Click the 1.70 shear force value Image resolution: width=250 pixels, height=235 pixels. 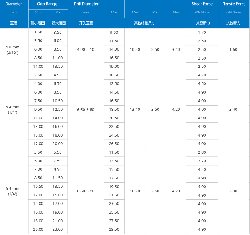pyautogui.click(x=202, y=33)
